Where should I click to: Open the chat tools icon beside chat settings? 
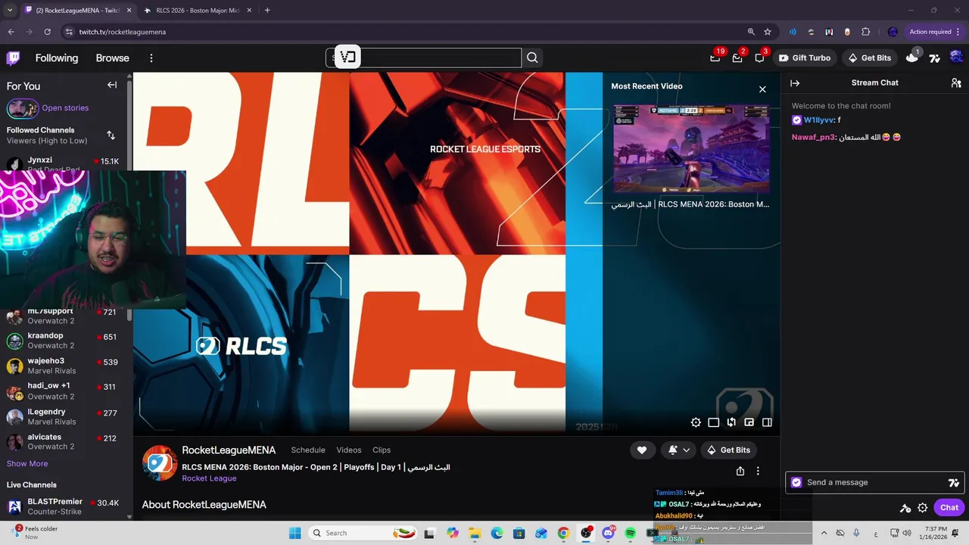pos(905,508)
